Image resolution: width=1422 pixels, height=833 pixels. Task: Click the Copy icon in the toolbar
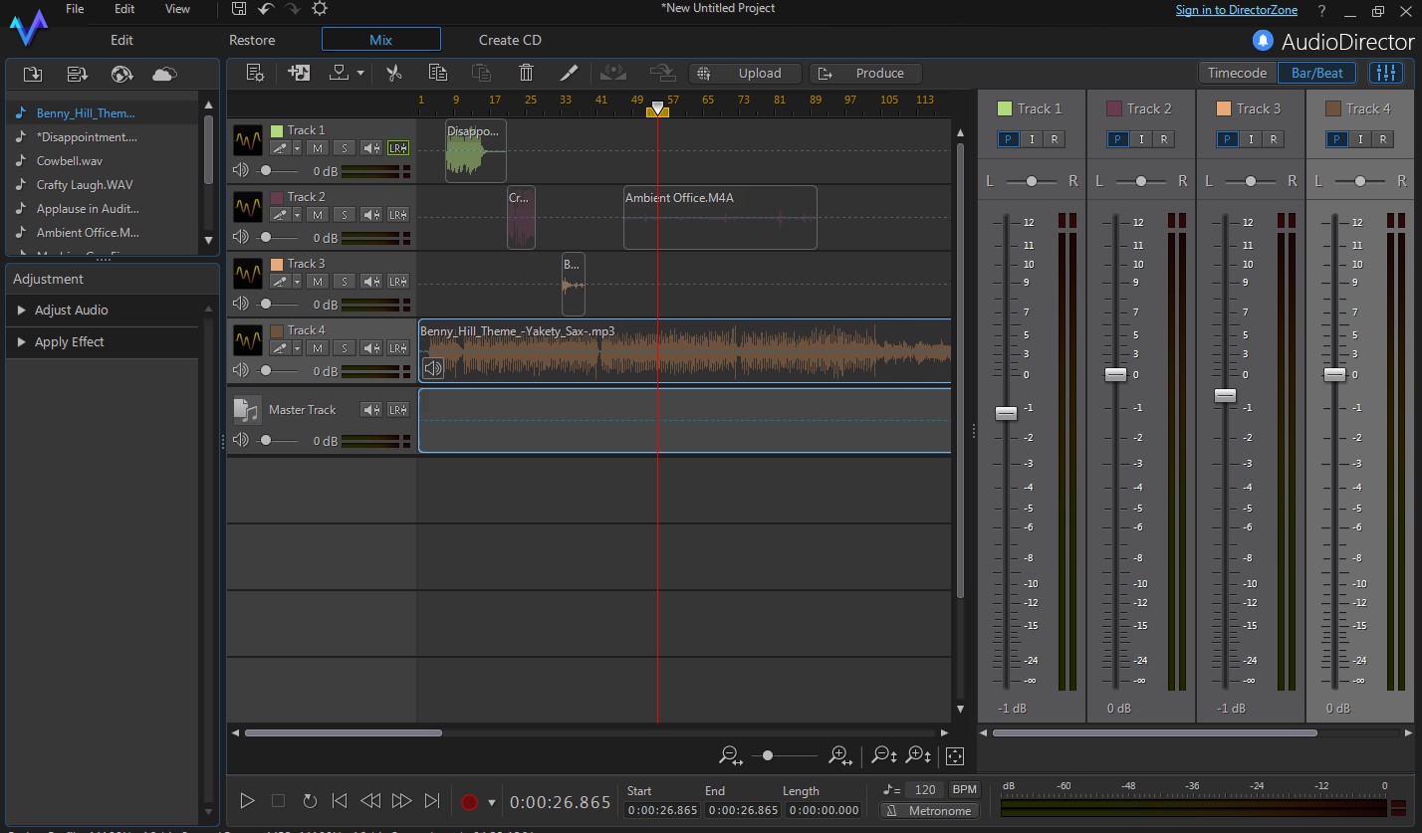pos(438,73)
